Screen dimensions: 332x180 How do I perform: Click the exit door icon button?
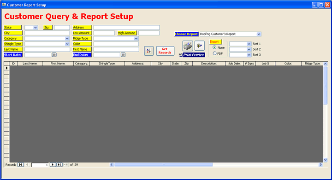pos(200,46)
